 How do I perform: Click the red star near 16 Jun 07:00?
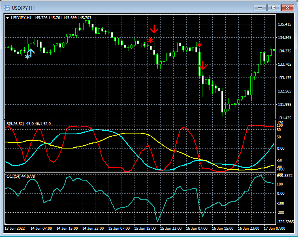(x=199, y=44)
